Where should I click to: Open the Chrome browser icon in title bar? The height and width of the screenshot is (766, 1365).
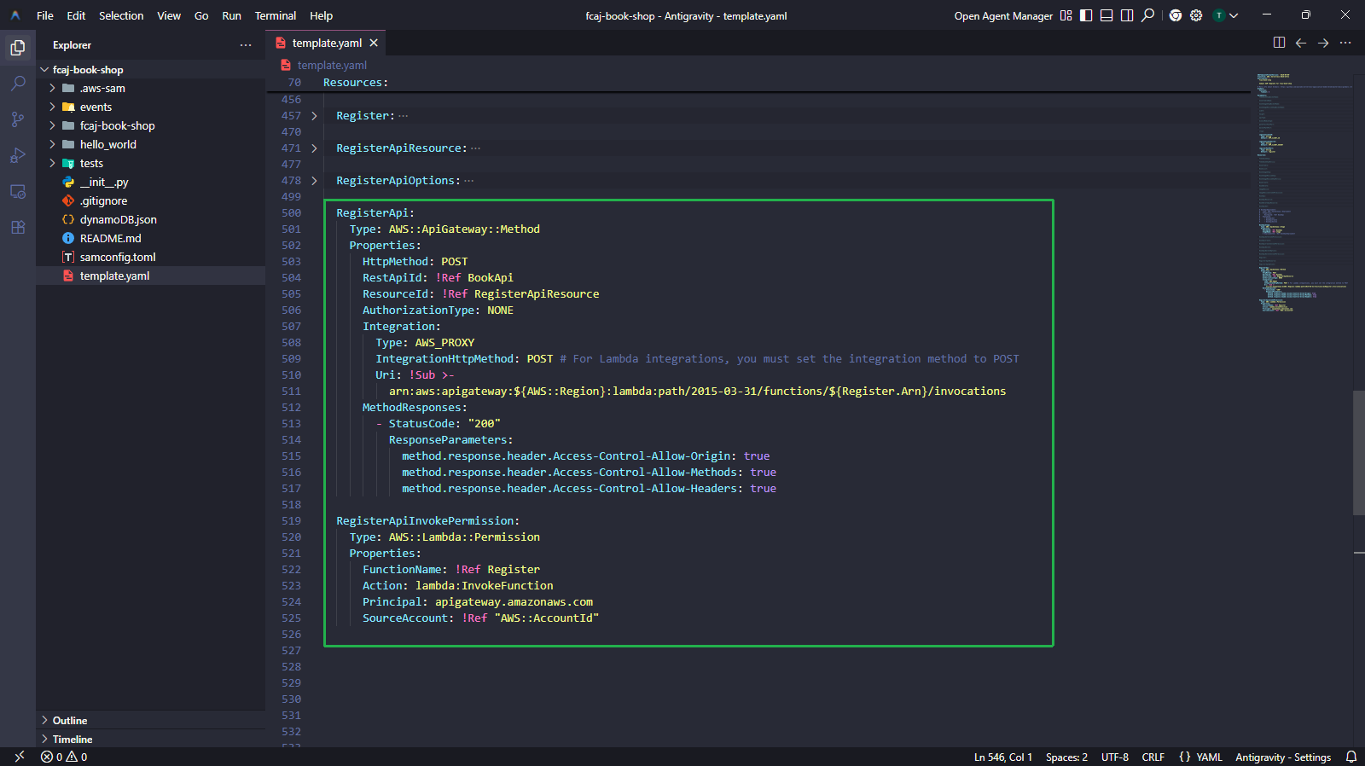(x=1176, y=15)
